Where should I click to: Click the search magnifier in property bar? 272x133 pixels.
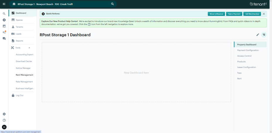tap(113, 4)
